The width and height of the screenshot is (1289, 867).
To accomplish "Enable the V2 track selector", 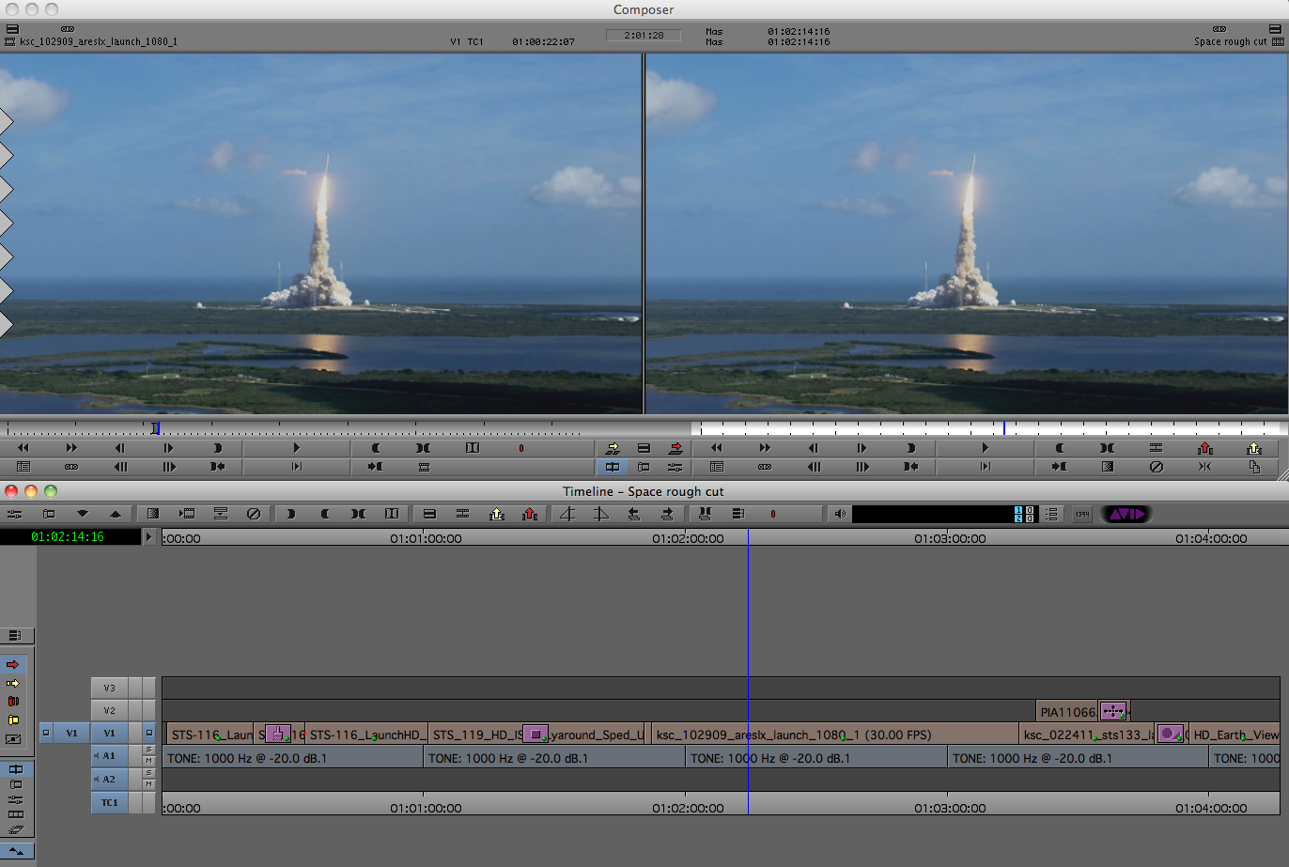I will click(x=109, y=709).
